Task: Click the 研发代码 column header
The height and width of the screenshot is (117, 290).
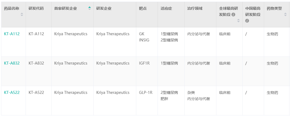Action: [36, 8]
